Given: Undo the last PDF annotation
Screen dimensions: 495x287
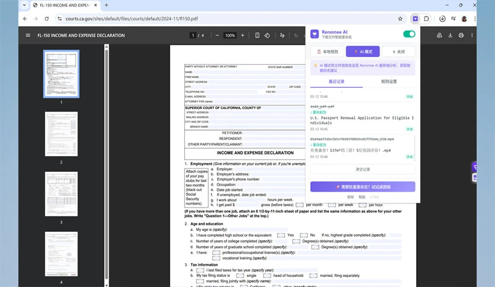Looking at the screenshot, I should click(296, 36).
